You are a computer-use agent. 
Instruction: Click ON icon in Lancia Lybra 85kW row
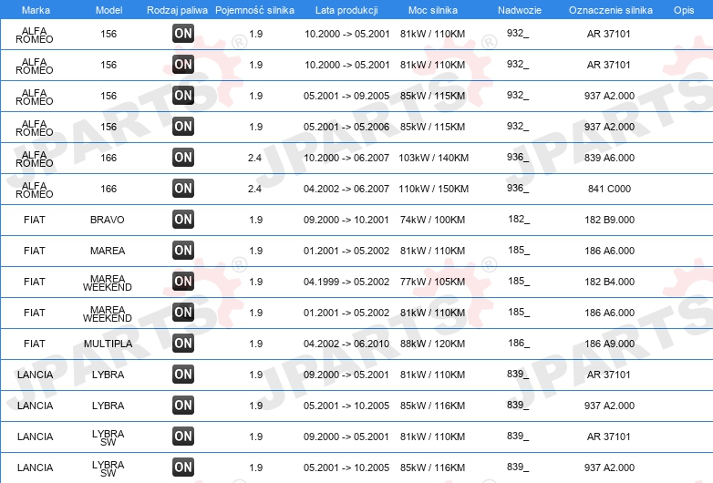click(183, 406)
